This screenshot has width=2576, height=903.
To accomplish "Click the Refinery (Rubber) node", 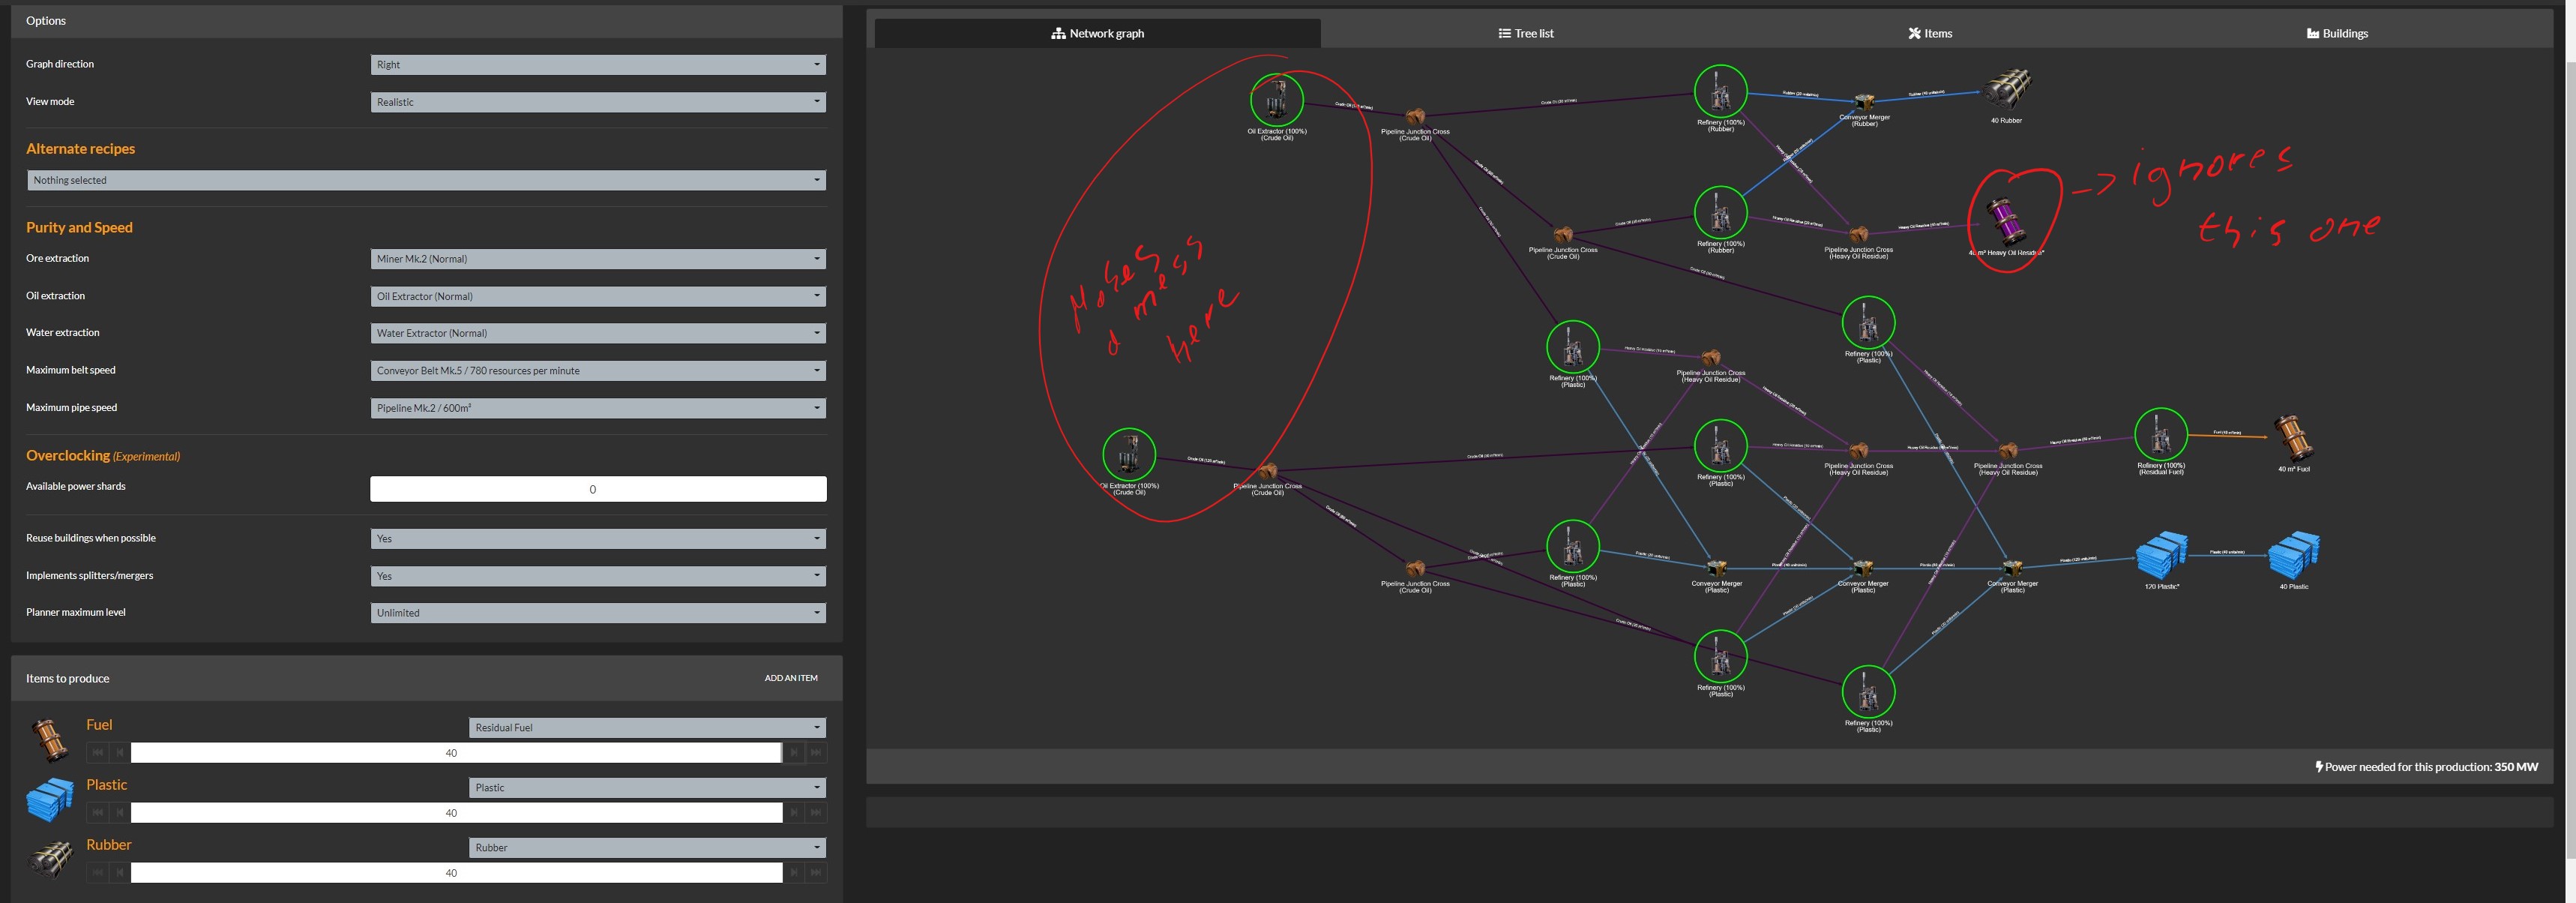I will coord(1719,91).
